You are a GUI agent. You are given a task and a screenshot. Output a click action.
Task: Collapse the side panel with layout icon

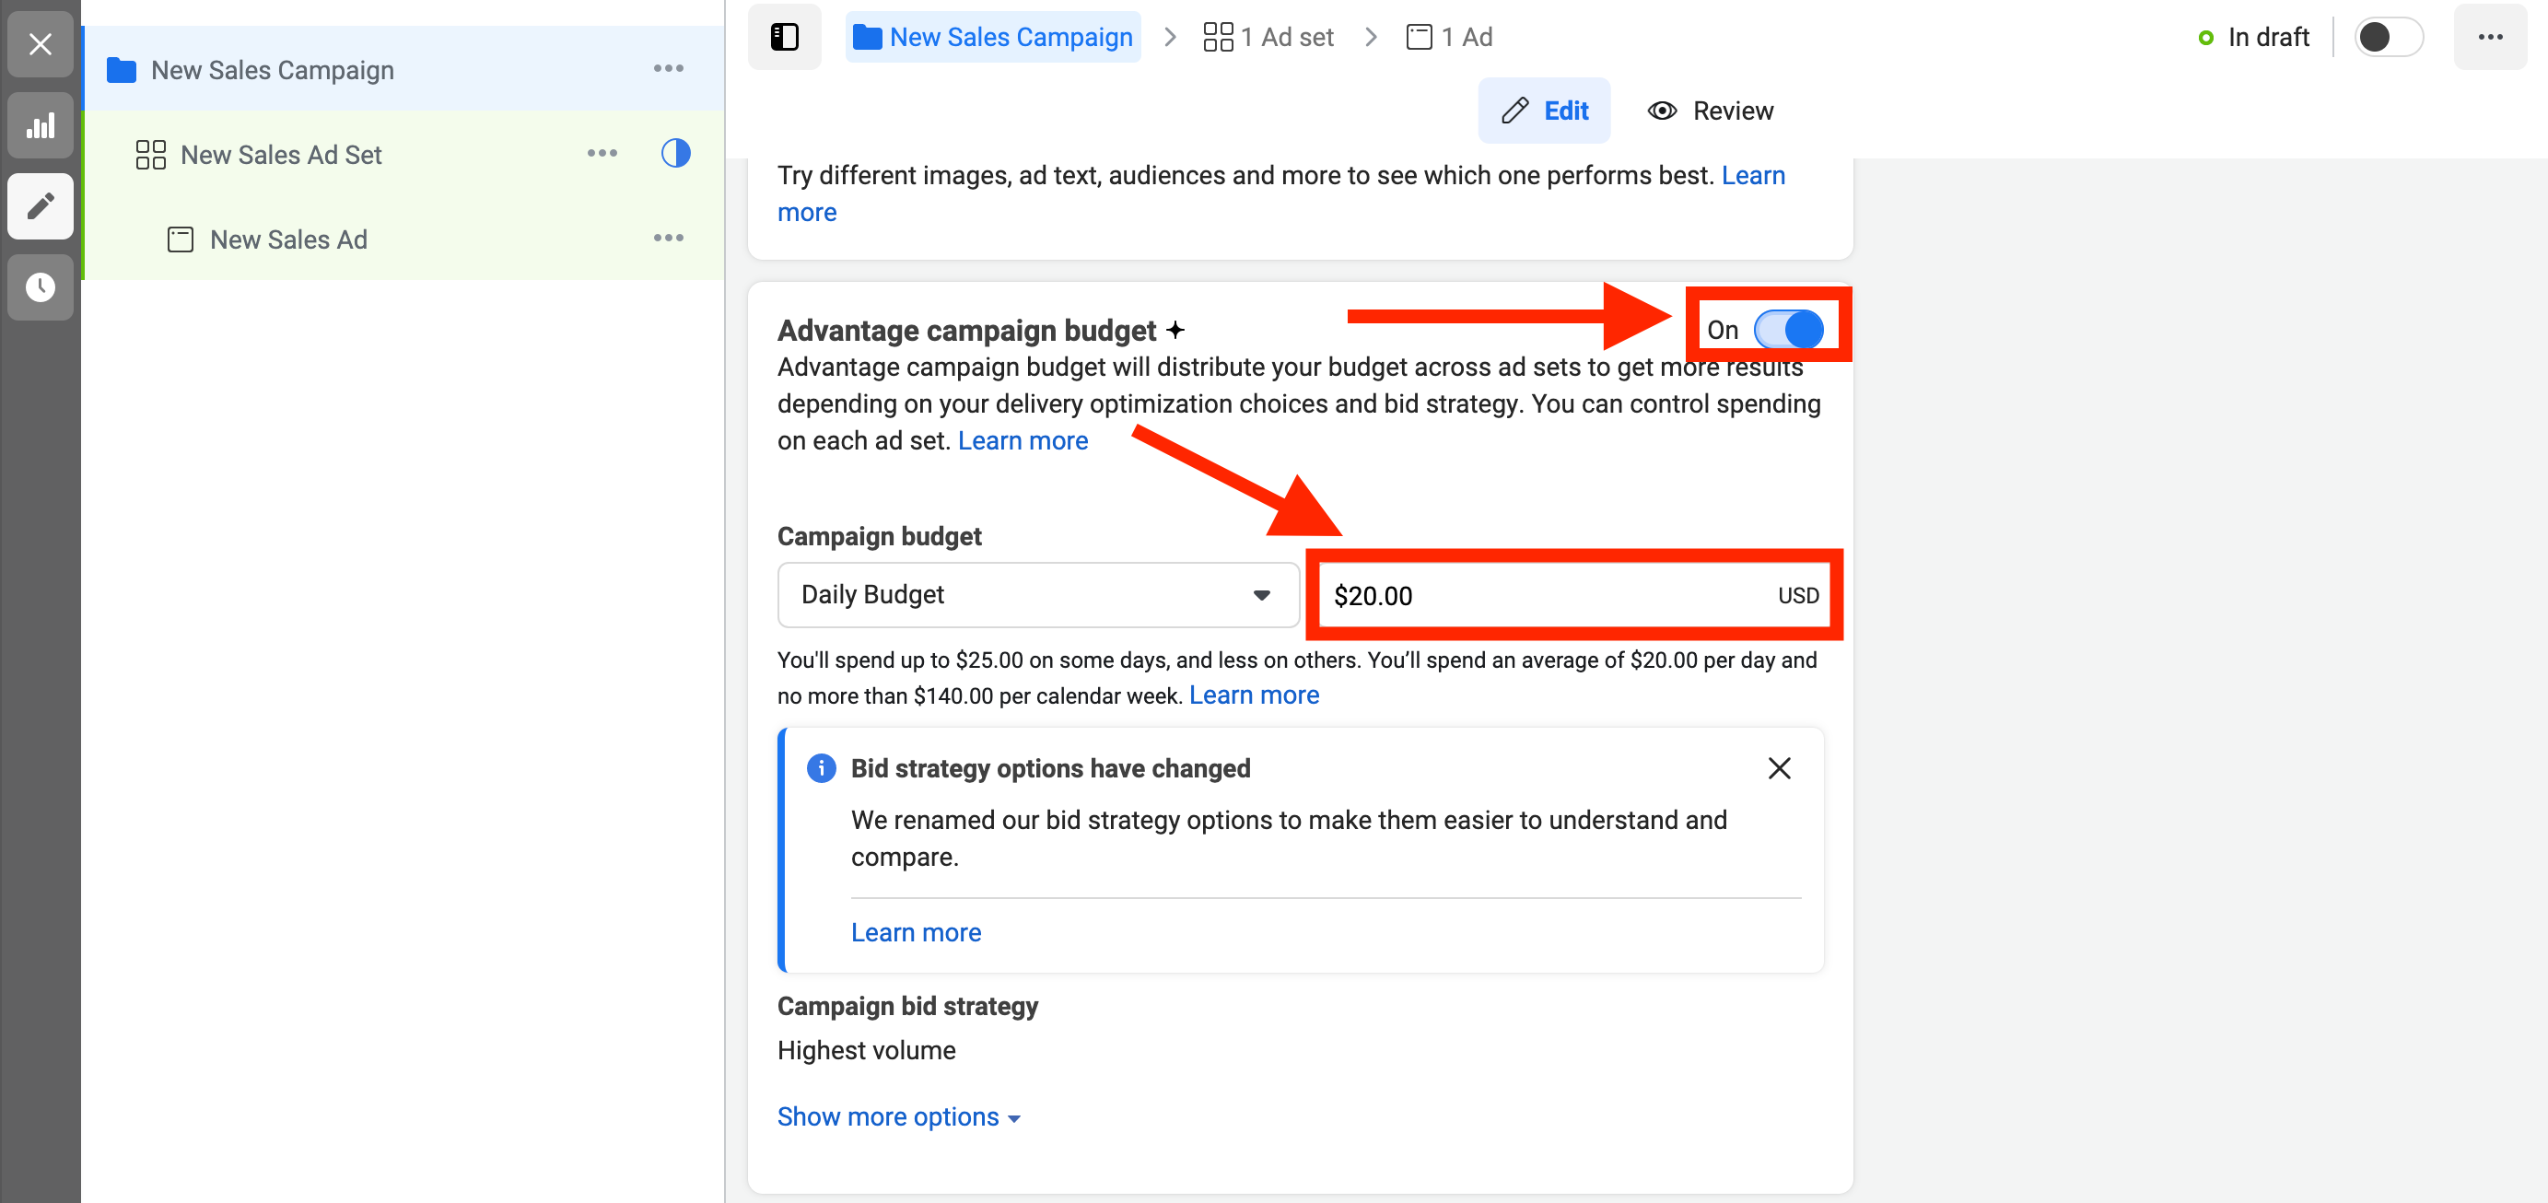pos(783,38)
